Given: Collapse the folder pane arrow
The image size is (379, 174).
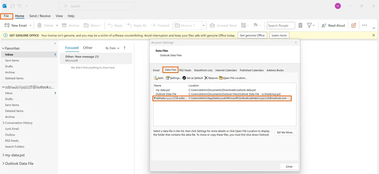Looking at the screenshot, I should [x=55, y=43].
